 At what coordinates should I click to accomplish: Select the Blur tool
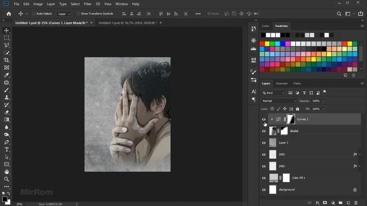(6, 127)
